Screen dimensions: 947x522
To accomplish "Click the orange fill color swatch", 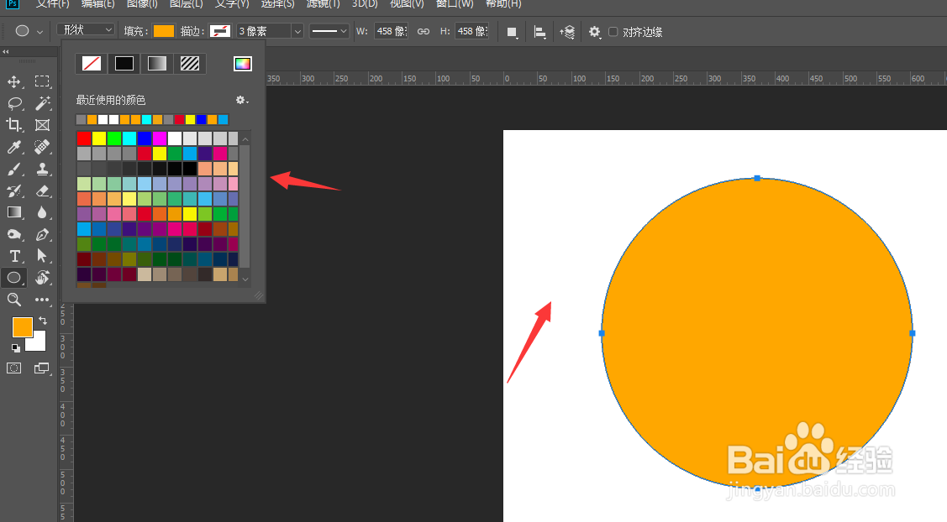I will (164, 31).
